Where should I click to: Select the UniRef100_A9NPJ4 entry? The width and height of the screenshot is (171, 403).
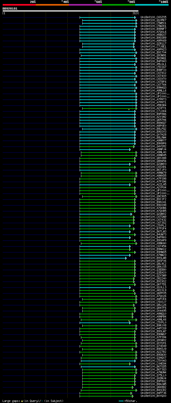coord(153,149)
